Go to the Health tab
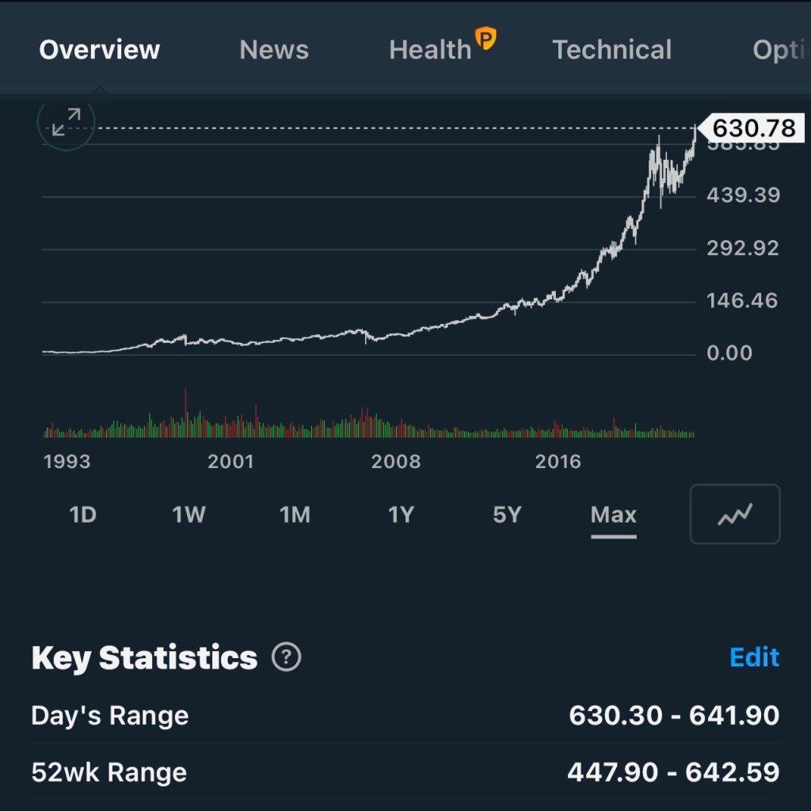 (x=430, y=50)
